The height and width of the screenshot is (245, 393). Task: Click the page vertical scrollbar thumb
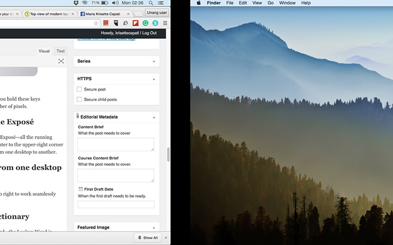click(169, 154)
